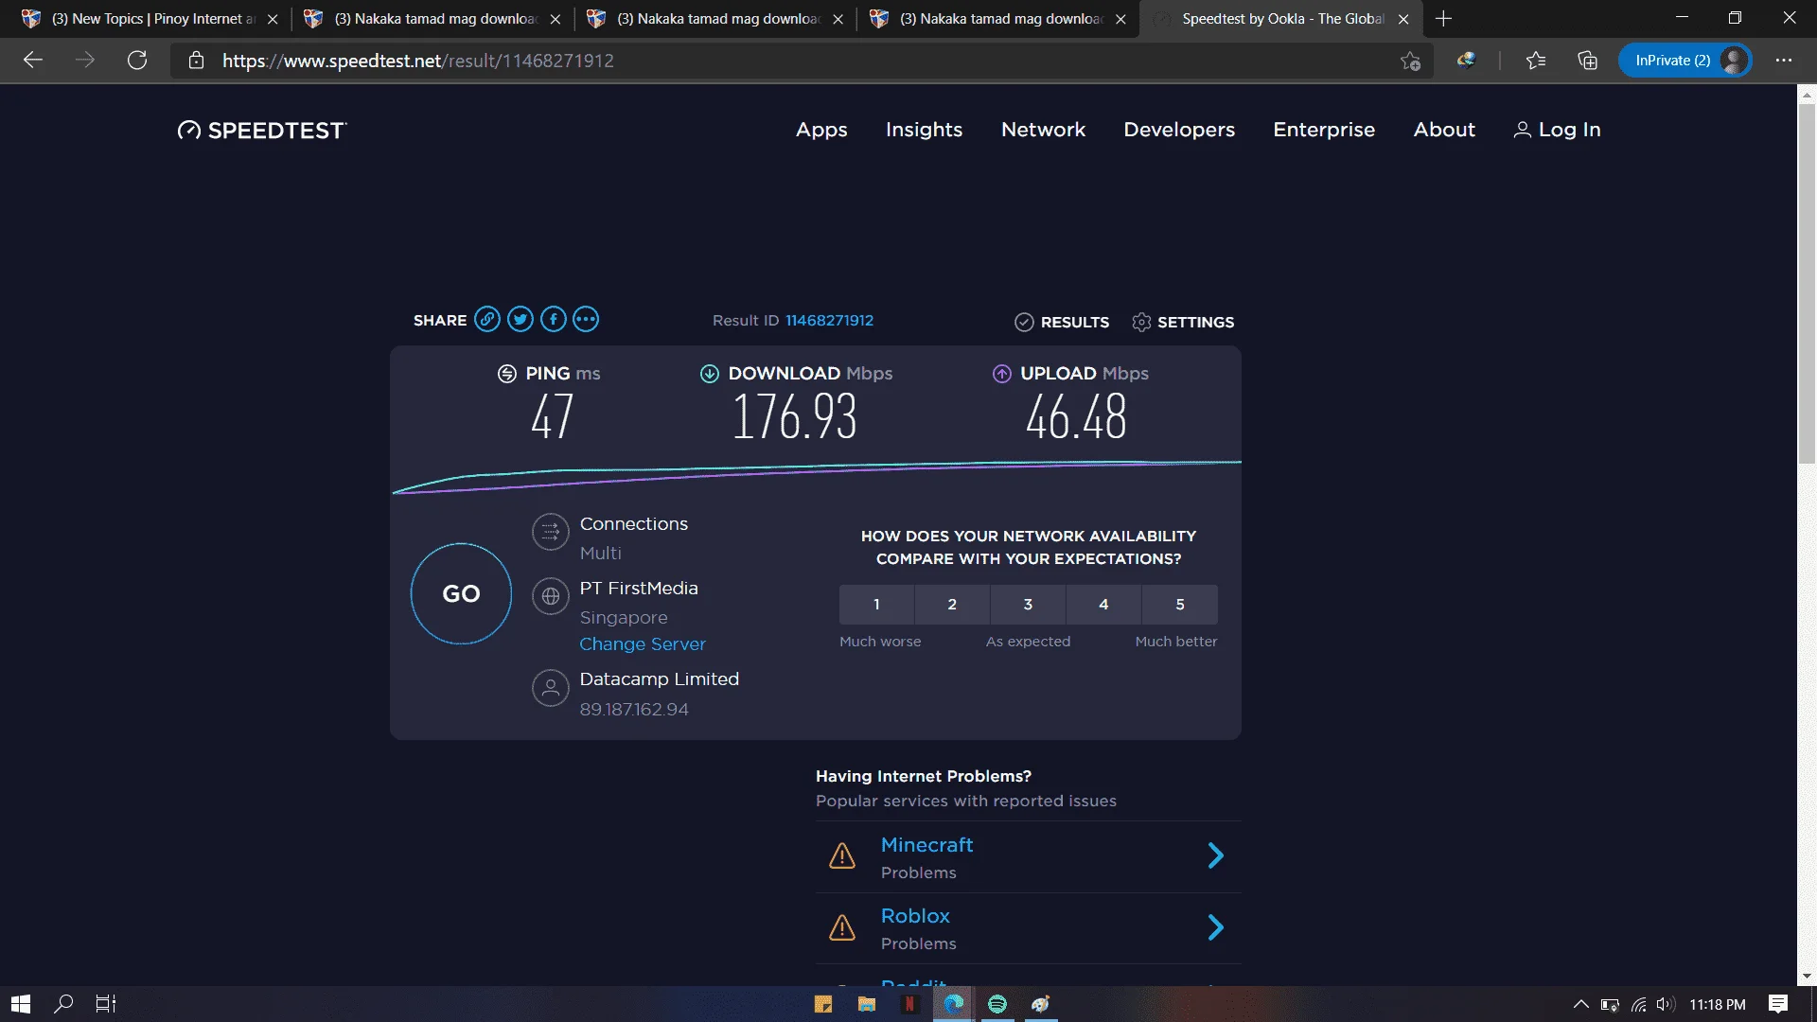Open the Log In page
The image size is (1817, 1022).
tap(1557, 130)
